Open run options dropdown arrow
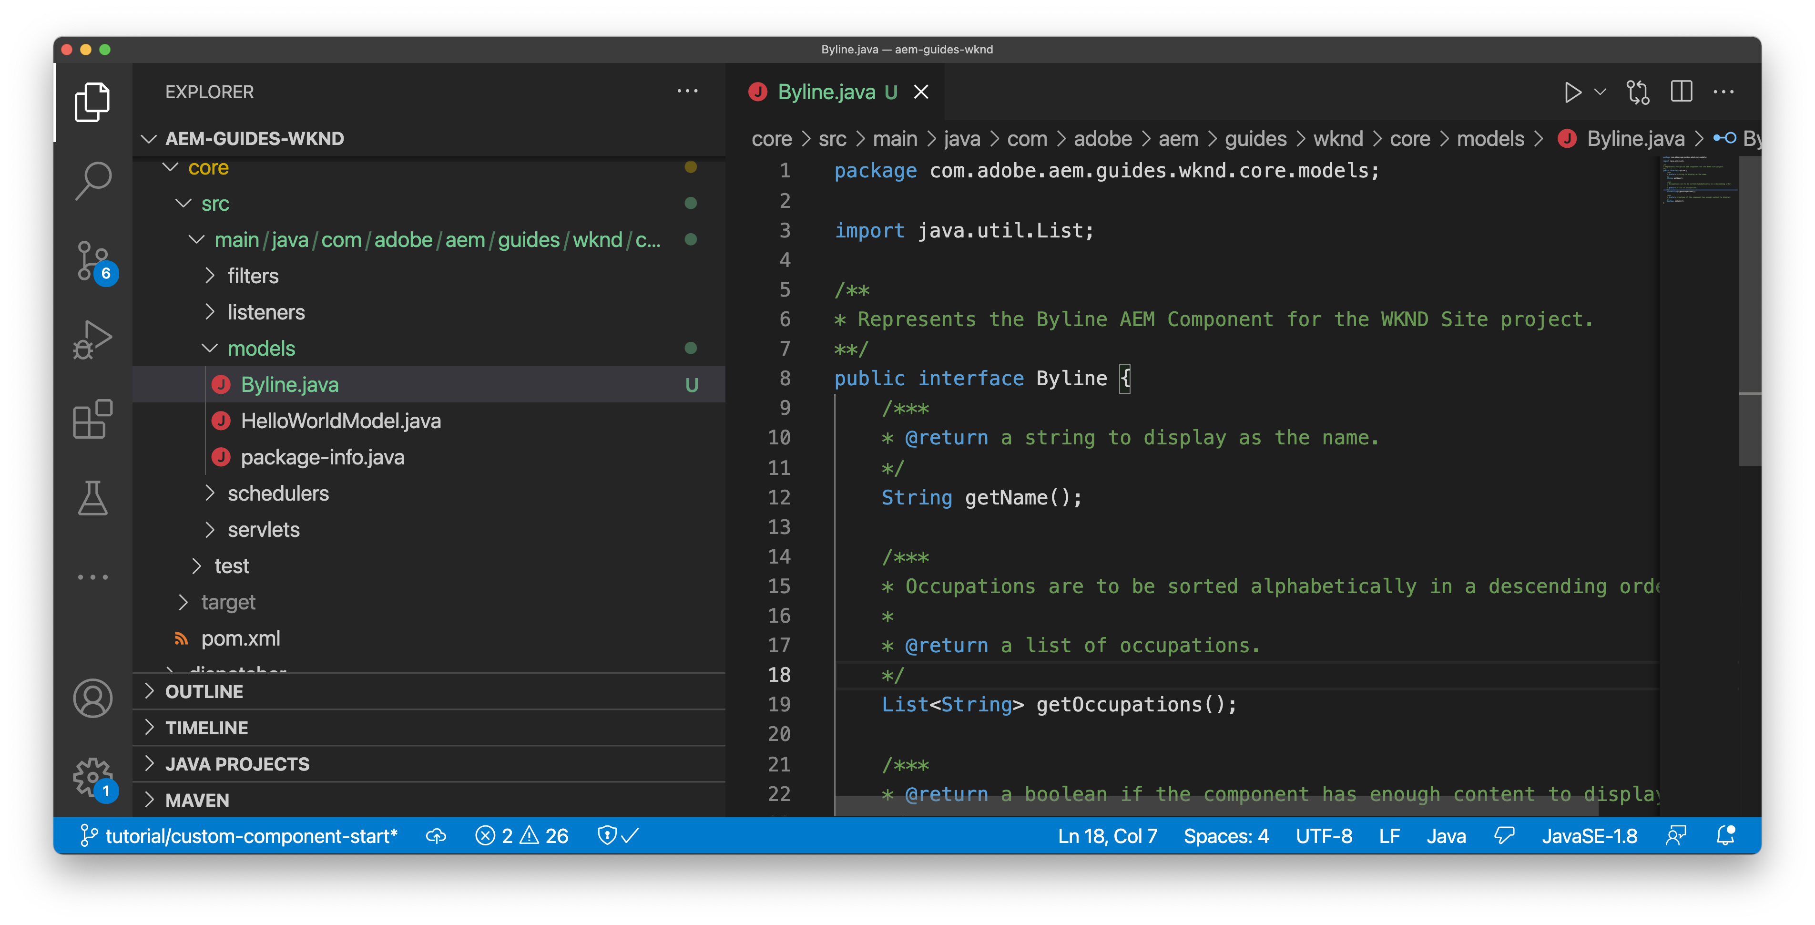This screenshot has width=1815, height=925. [1600, 92]
